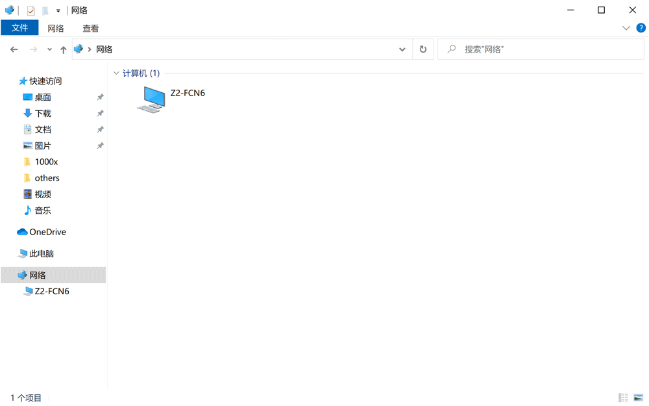Click the Properties quick access toolbar icon
This screenshot has width=649, height=406.
click(31, 10)
